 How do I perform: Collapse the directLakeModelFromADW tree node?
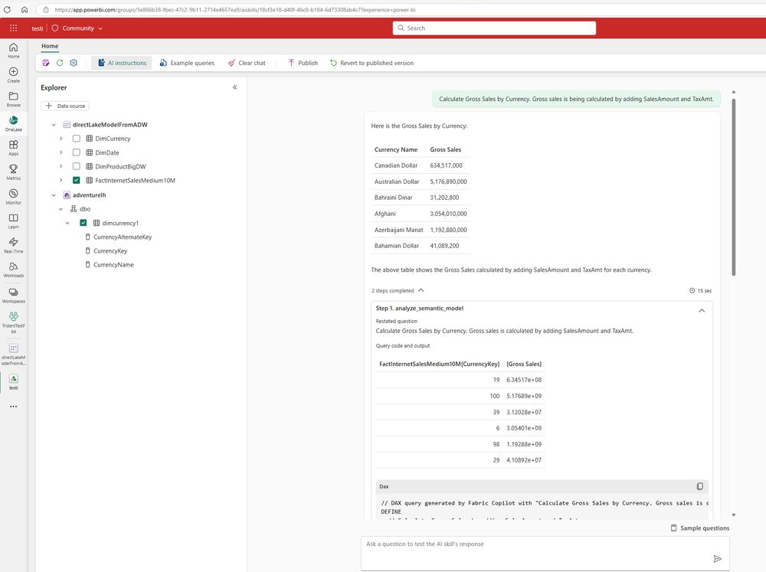54,125
